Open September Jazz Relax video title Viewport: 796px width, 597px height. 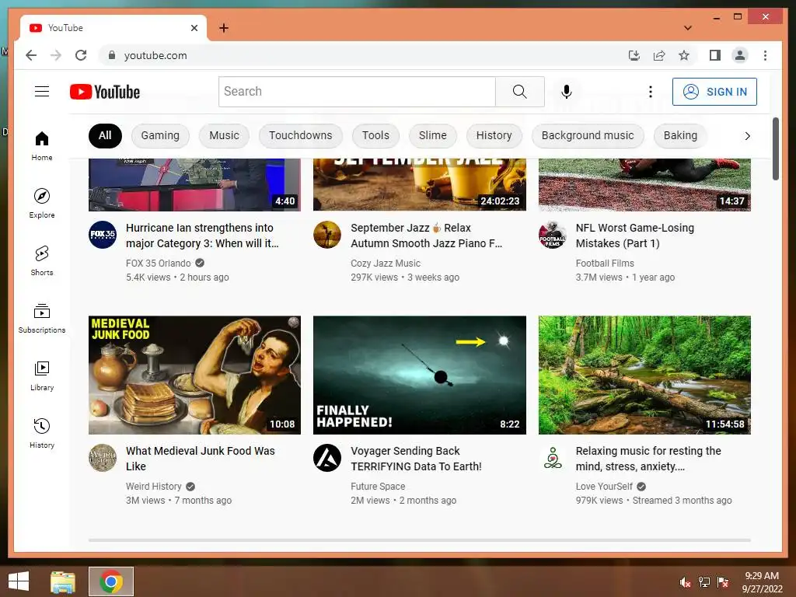coord(427,236)
